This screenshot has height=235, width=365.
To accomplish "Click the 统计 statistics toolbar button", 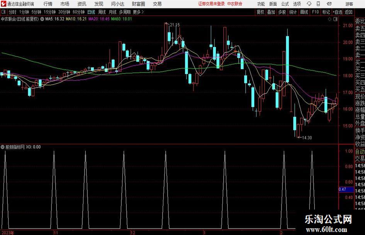I will [293, 12].
